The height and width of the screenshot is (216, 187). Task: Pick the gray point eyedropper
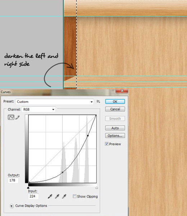(x=57, y=196)
